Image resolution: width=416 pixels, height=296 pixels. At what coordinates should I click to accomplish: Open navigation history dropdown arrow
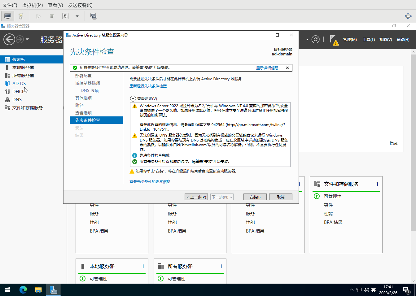27,39
